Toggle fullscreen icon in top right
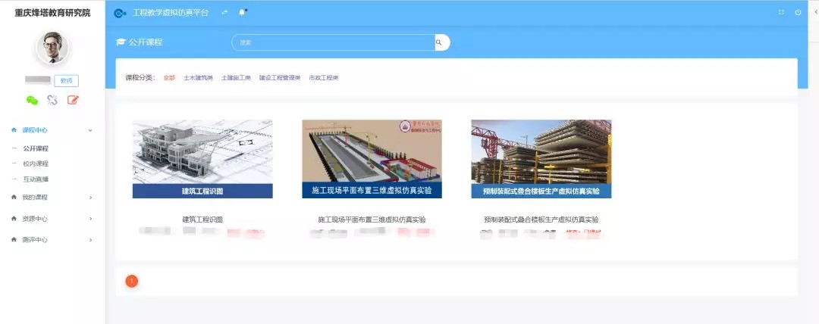The height and width of the screenshot is (324, 819). pos(781,13)
